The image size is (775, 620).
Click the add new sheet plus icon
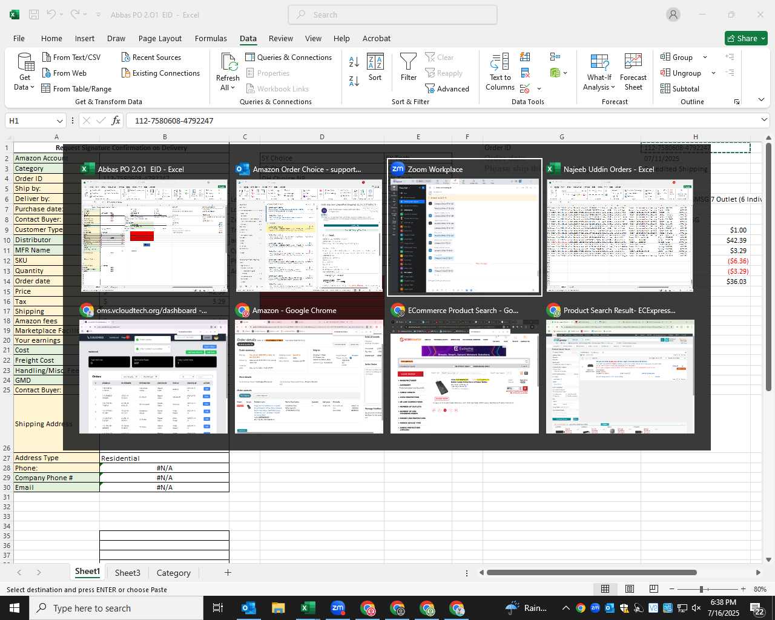(228, 573)
